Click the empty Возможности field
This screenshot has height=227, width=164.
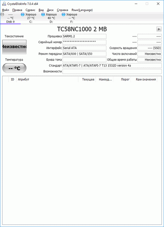(112, 72)
